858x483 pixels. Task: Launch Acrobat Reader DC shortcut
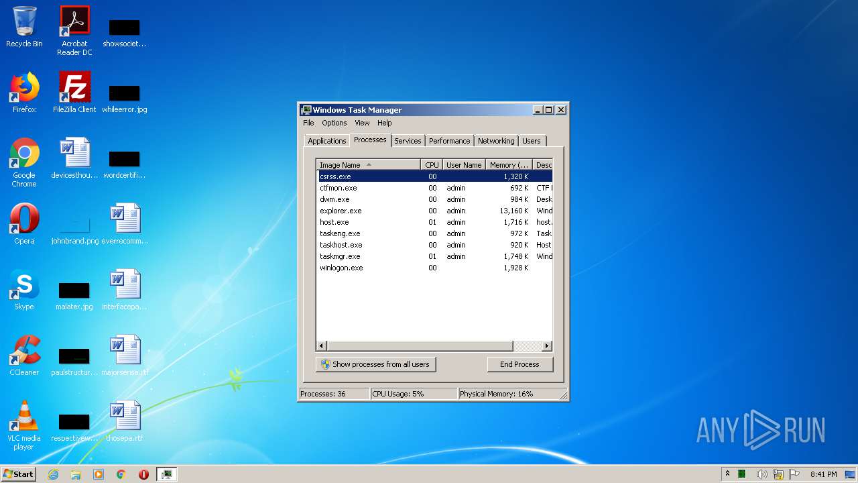(x=74, y=31)
